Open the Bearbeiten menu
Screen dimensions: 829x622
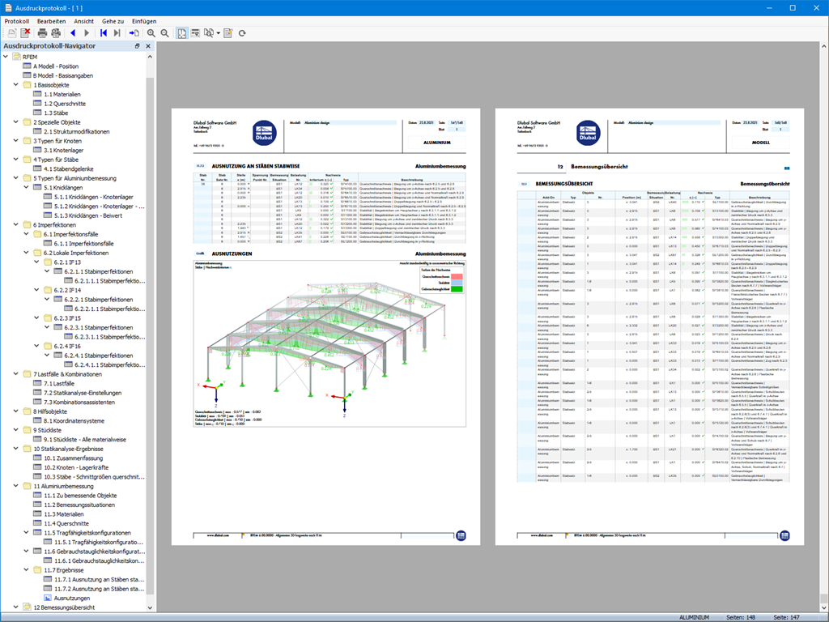click(x=51, y=21)
